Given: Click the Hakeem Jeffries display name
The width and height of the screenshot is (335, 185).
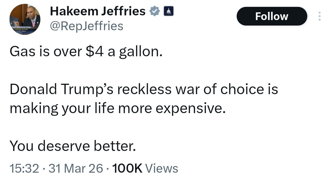Looking at the screenshot, I should [x=98, y=11].
